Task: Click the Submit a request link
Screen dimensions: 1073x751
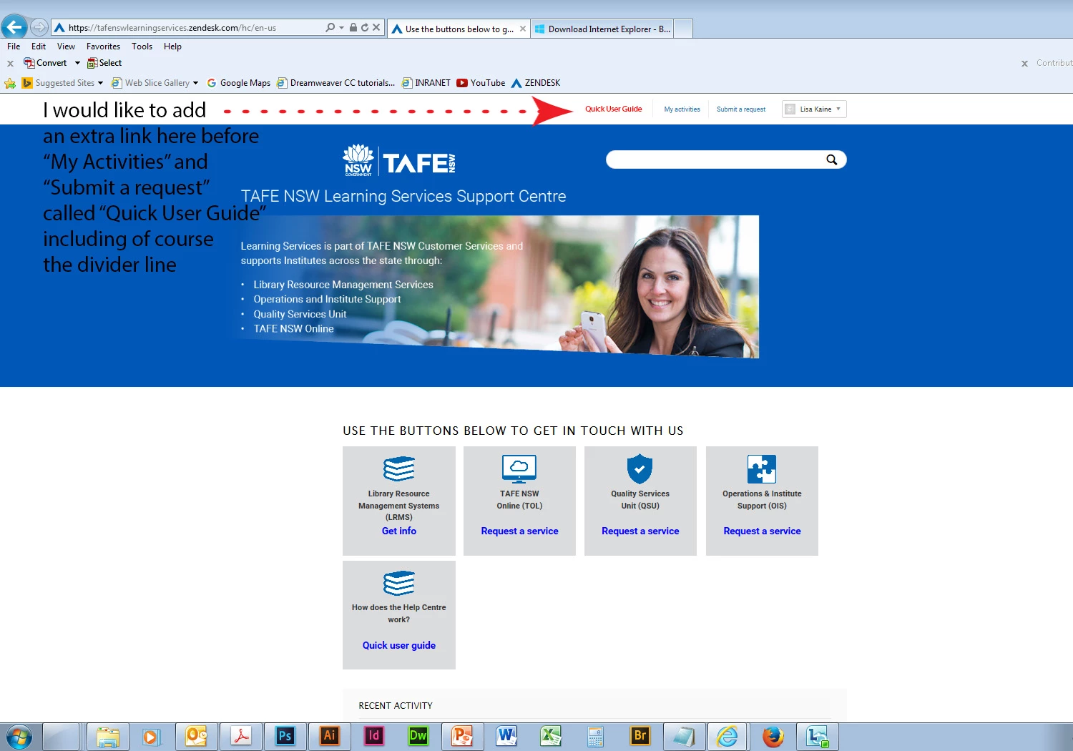Action: 741,109
